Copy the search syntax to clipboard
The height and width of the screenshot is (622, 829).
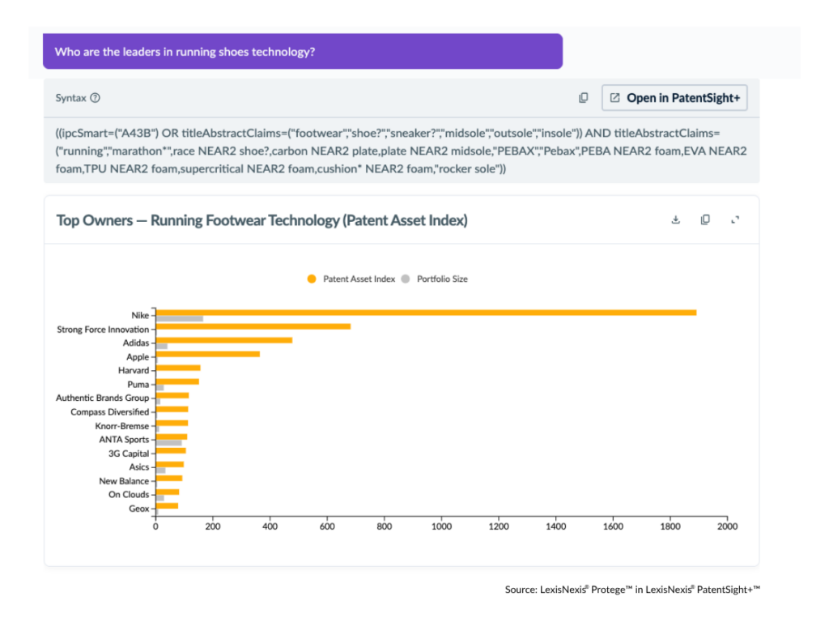583,98
